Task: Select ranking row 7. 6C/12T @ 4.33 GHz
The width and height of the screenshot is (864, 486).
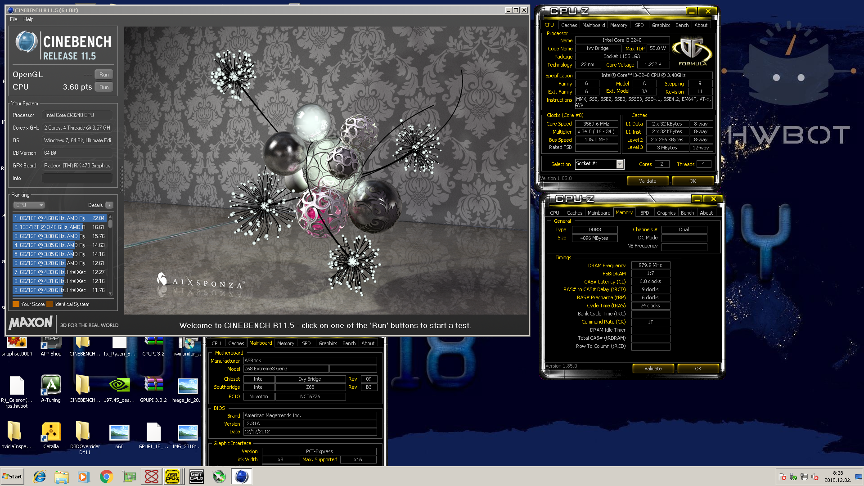Action: coord(59,272)
